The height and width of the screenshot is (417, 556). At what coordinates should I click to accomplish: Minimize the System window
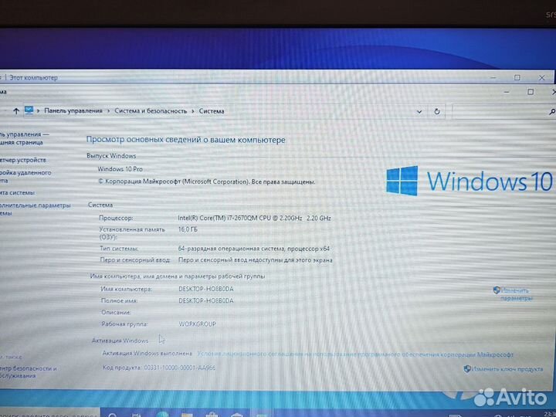tap(507, 92)
